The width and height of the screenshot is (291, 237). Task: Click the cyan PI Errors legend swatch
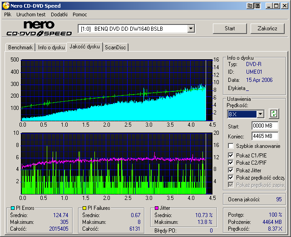pyautogui.click(x=13, y=208)
